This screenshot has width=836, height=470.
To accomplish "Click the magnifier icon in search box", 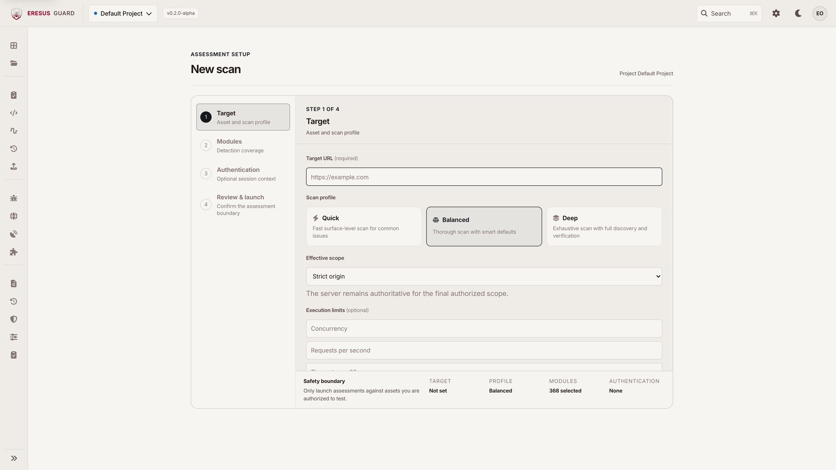I will click(704, 13).
